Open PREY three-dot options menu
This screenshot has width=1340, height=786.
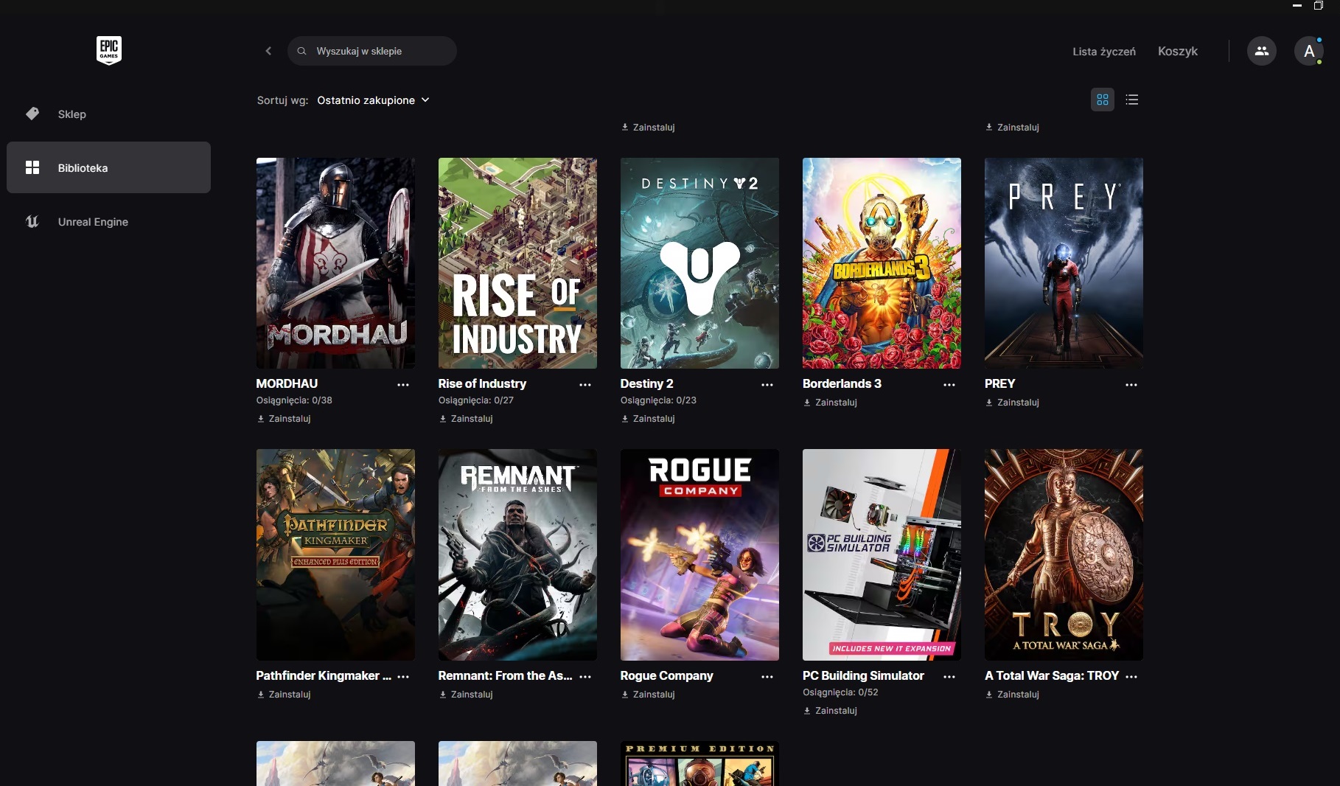tap(1131, 384)
